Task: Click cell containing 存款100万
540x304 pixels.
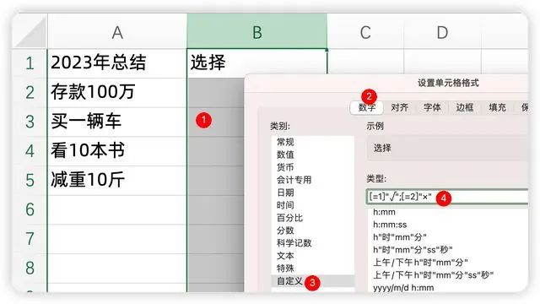Action: (117, 93)
